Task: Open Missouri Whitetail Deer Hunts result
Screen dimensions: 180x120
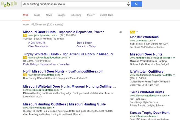Action: coord(69,86)
